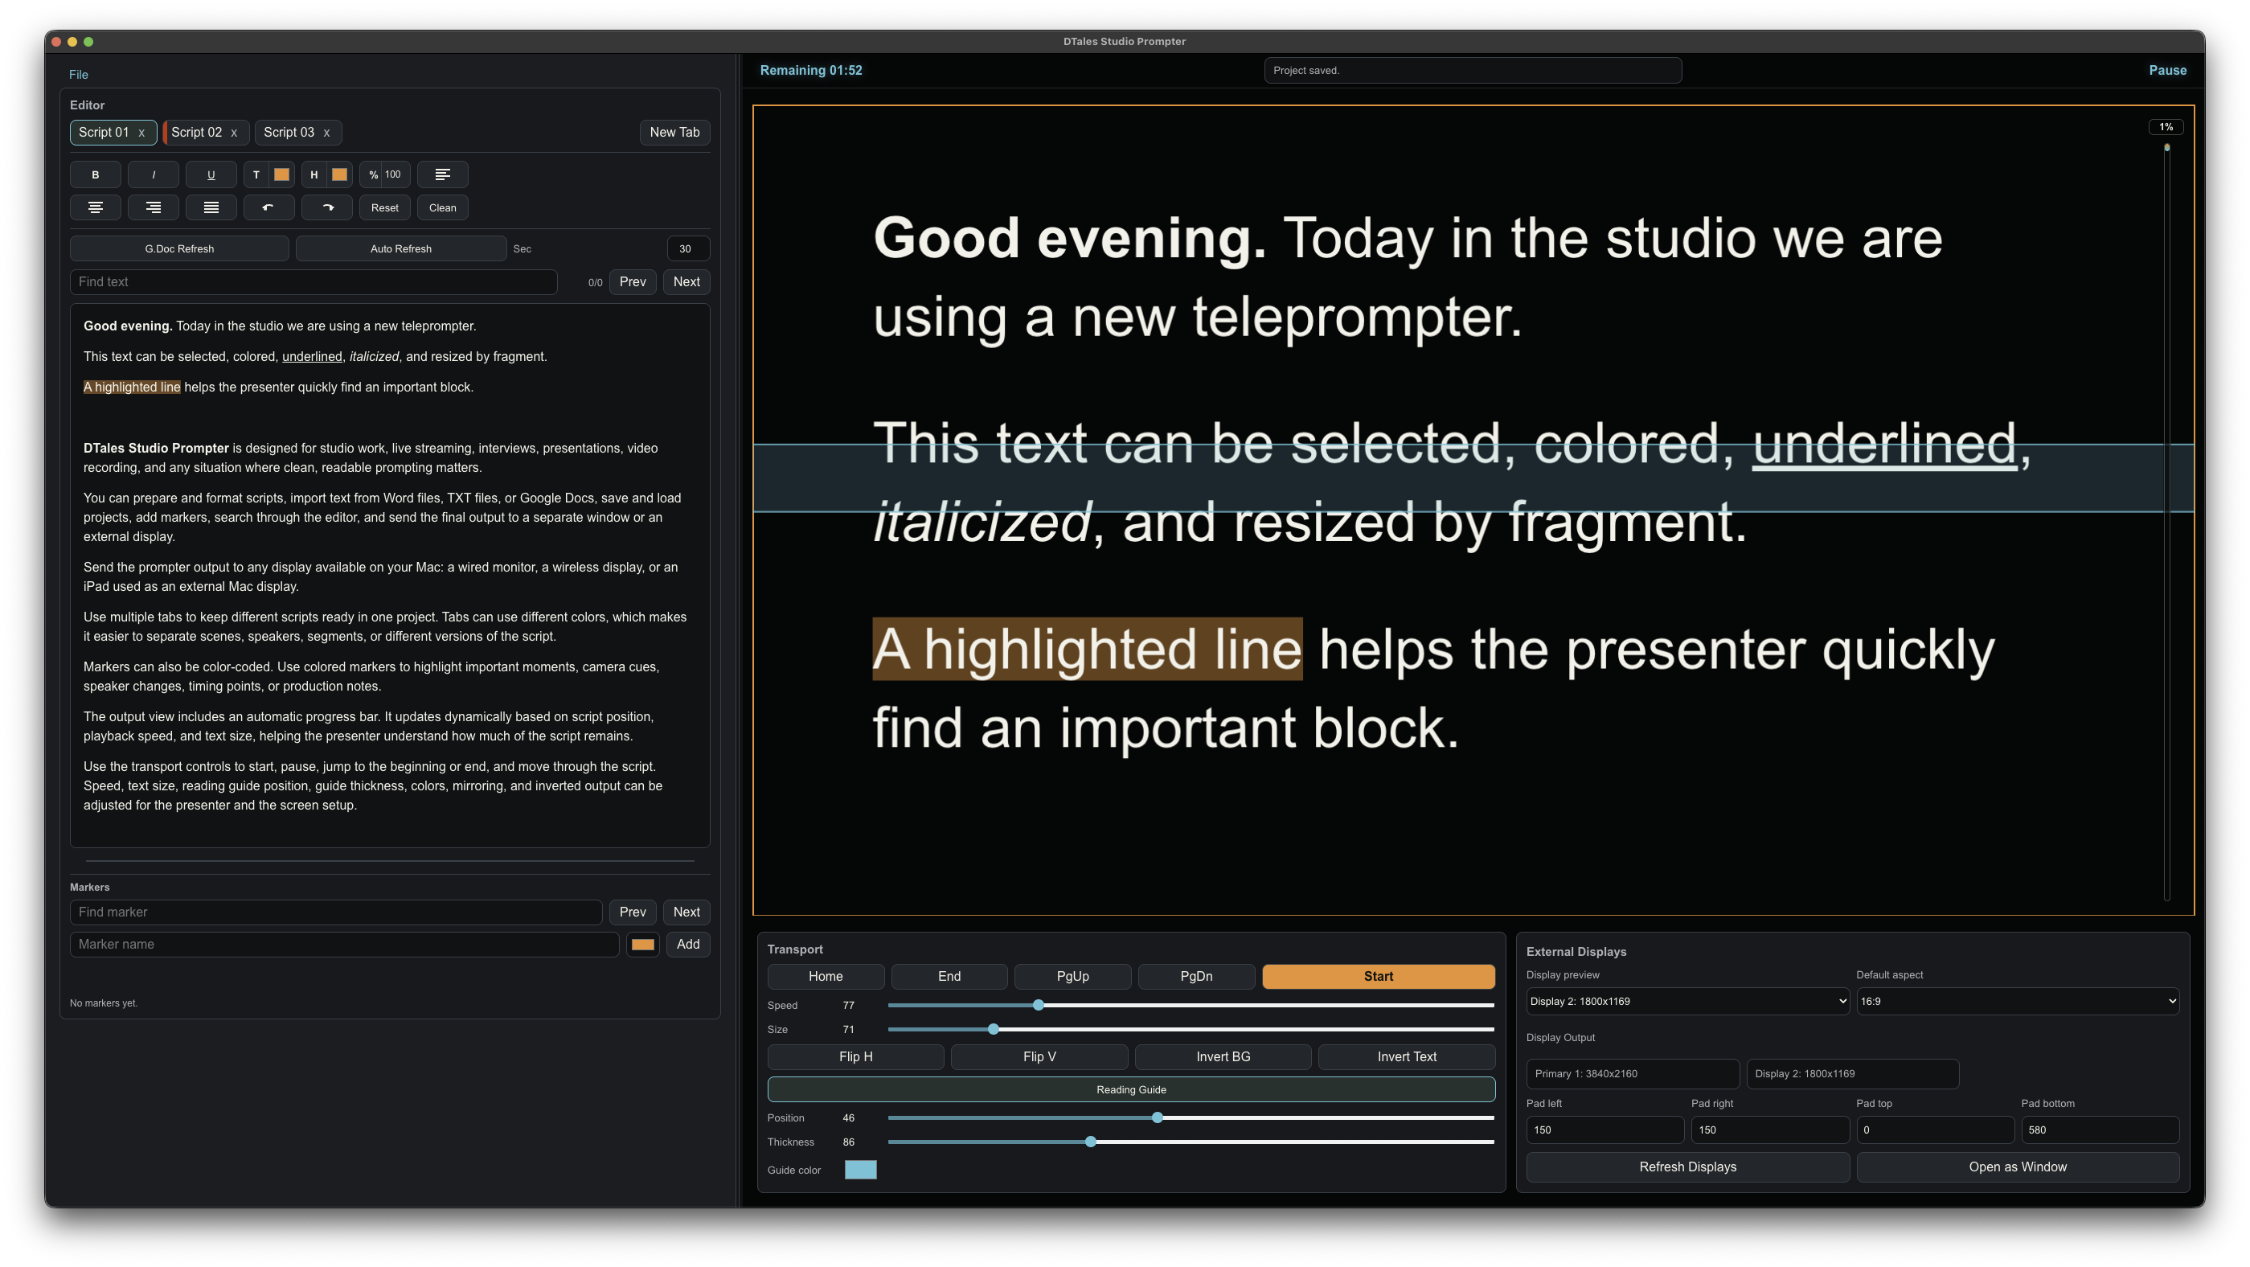
Task: Open Default aspect dropdown
Action: (2018, 1003)
